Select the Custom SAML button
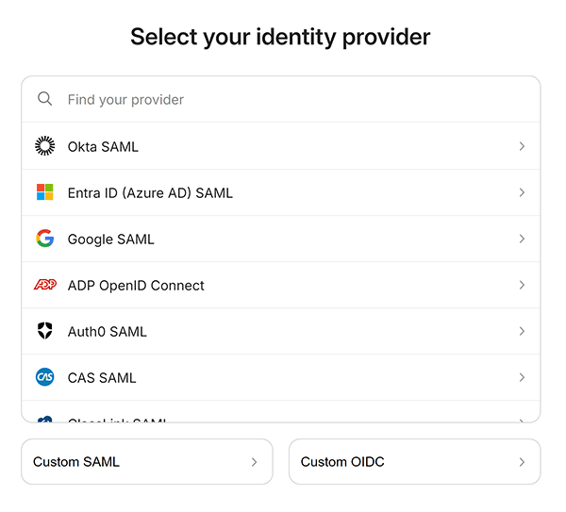Viewport: 566px width, 512px height. pyautogui.click(x=147, y=462)
